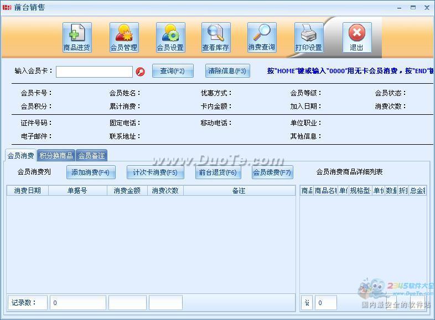Click the 消费金额 column header
The height and width of the screenshot is (320, 435).
tap(127, 191)
